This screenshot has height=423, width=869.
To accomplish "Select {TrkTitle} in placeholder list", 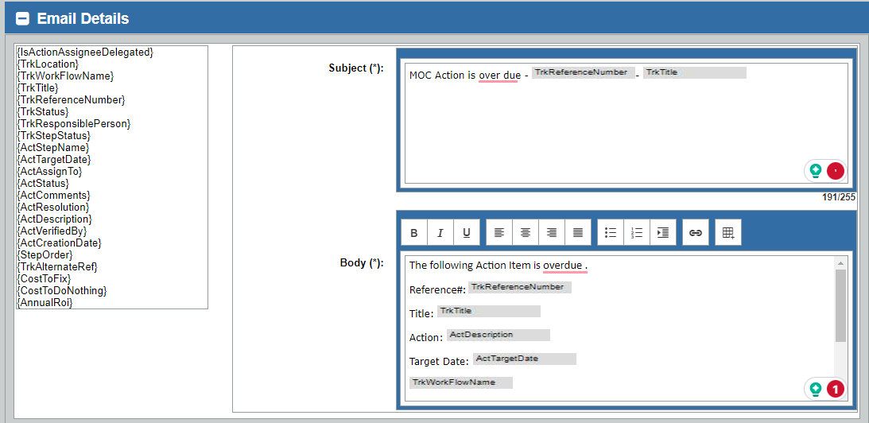I will coord(37,87).
